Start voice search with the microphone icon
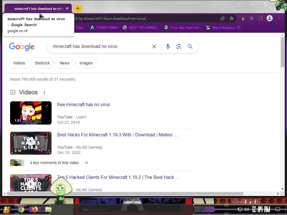The width and height of the screenshot is (287, 215). (x=168, y=46)
